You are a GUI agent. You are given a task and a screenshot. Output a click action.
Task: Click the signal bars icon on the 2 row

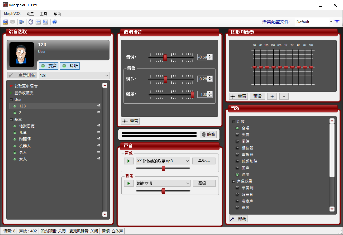[x=99, y=112]
